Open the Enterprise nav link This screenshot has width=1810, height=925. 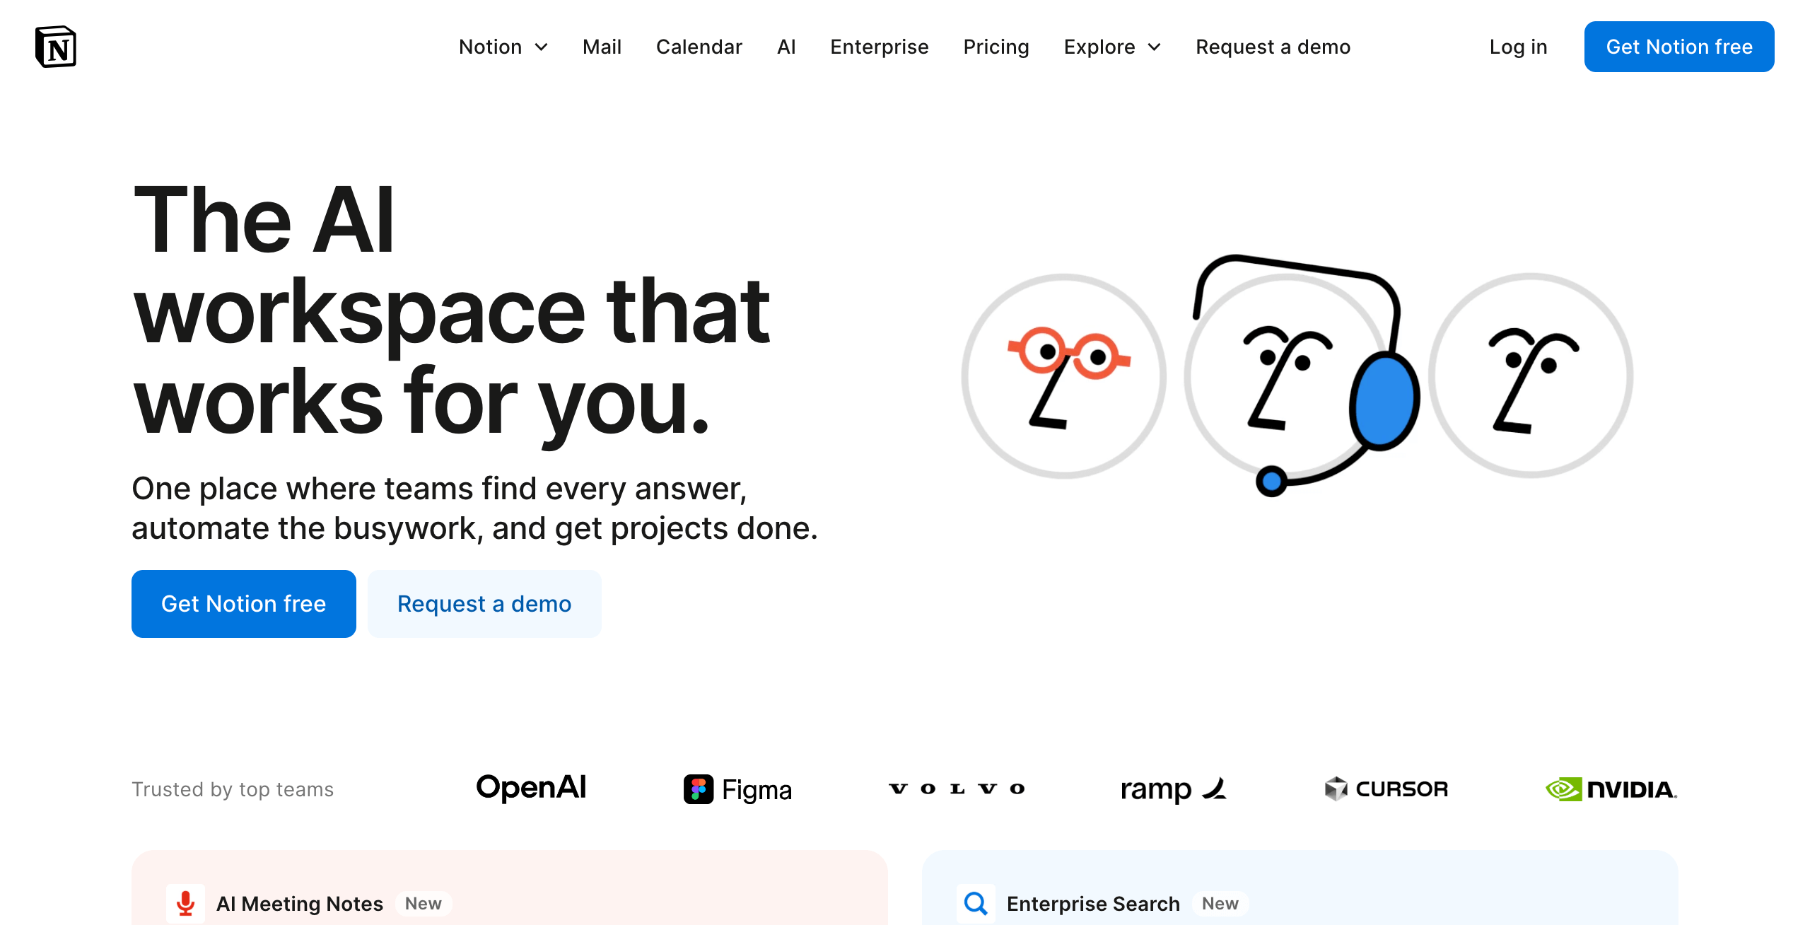click(x=879, y=47)
